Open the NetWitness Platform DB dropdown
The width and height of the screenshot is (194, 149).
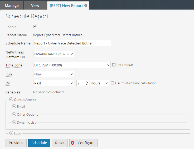pos(54,54)
